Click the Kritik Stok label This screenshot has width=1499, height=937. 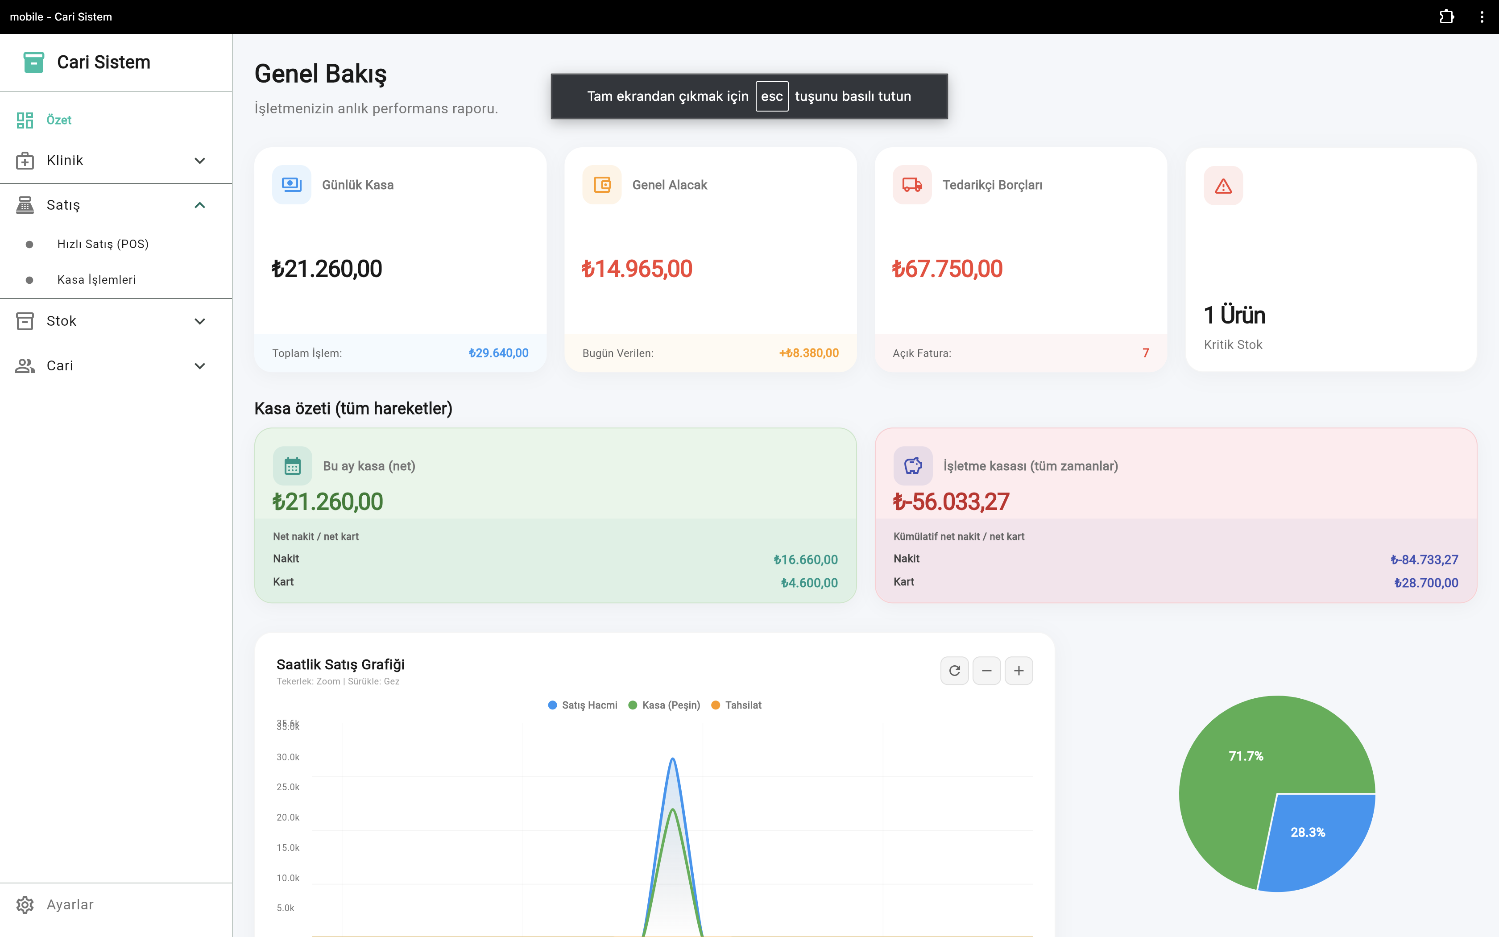click(x=1233, y=344)
